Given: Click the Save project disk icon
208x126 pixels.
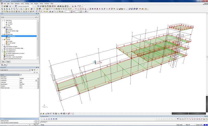Looking at the screenshot, I should (6, 6).
